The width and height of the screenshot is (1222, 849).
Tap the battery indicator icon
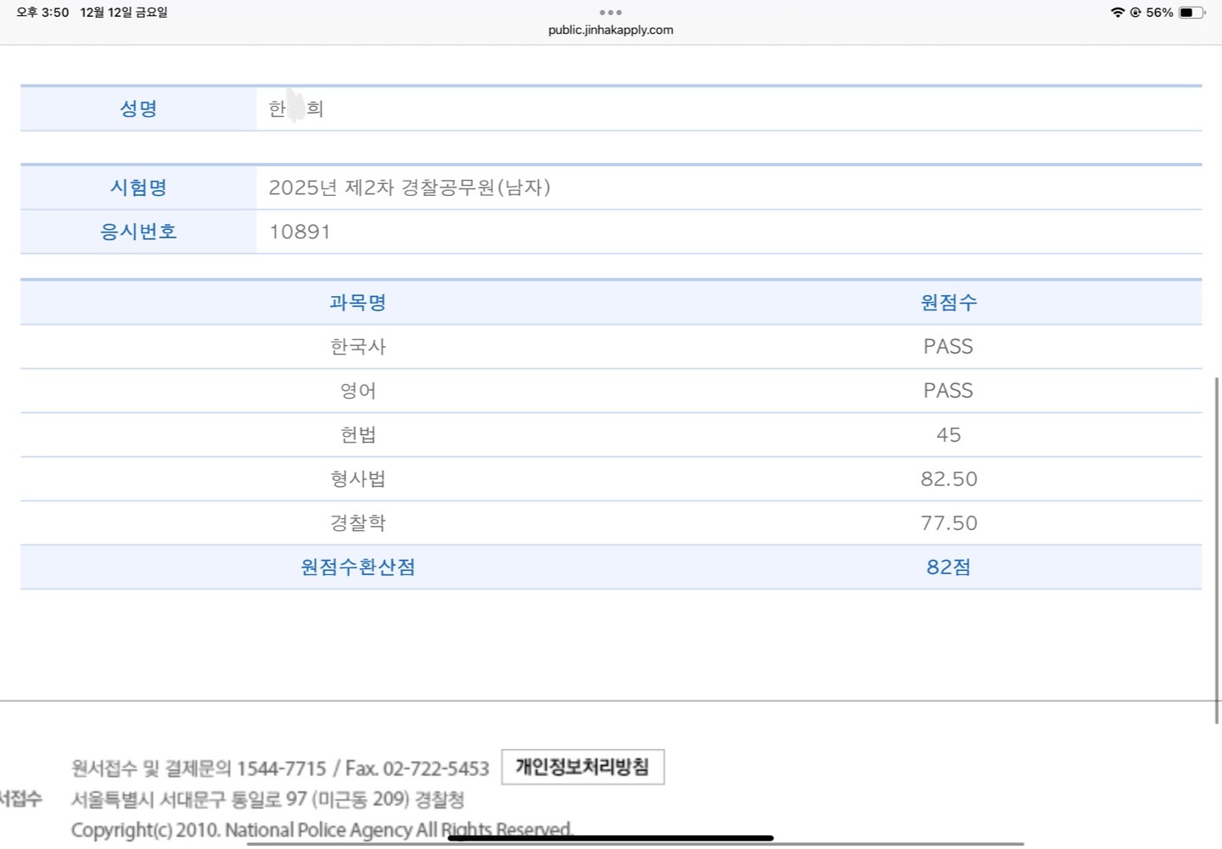(x=1191, y=13)
